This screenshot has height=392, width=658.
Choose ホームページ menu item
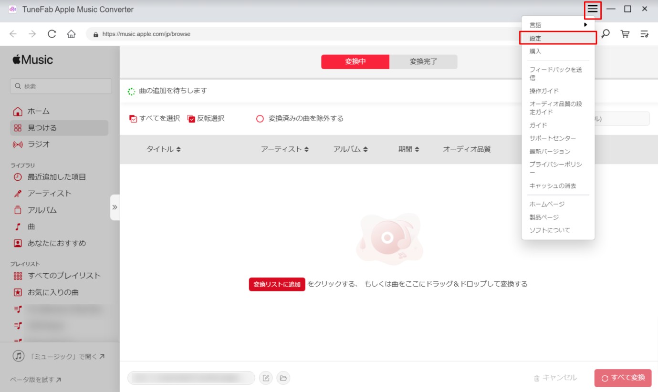tap(558, 204)
